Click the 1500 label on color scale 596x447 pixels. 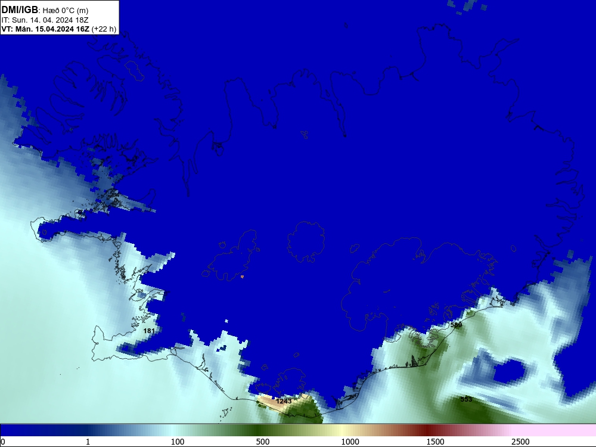coord(435,442)
